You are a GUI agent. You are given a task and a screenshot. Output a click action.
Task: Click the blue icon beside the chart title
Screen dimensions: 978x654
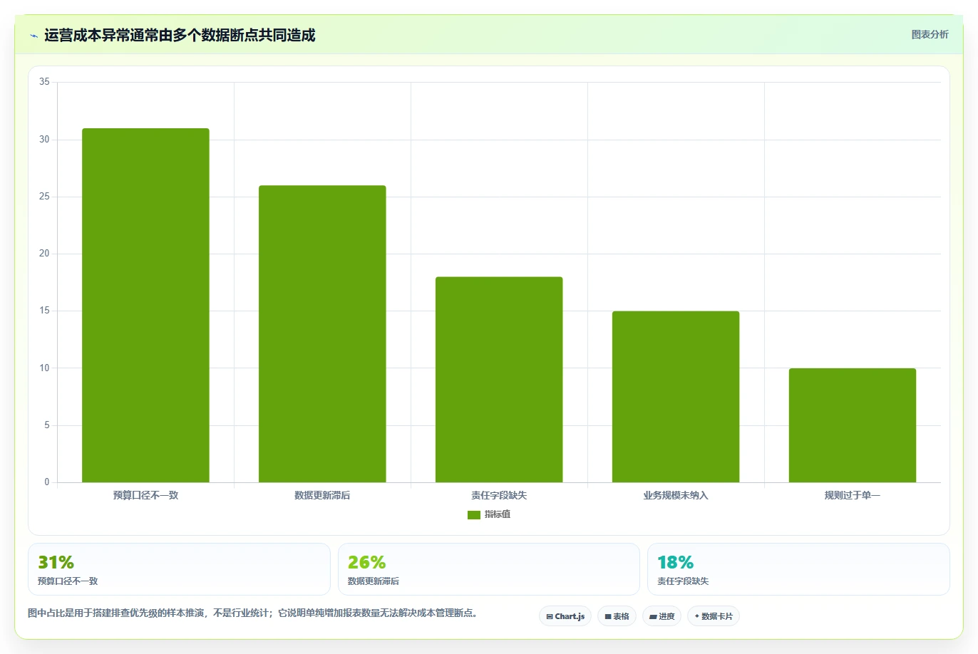click(34, 36)
